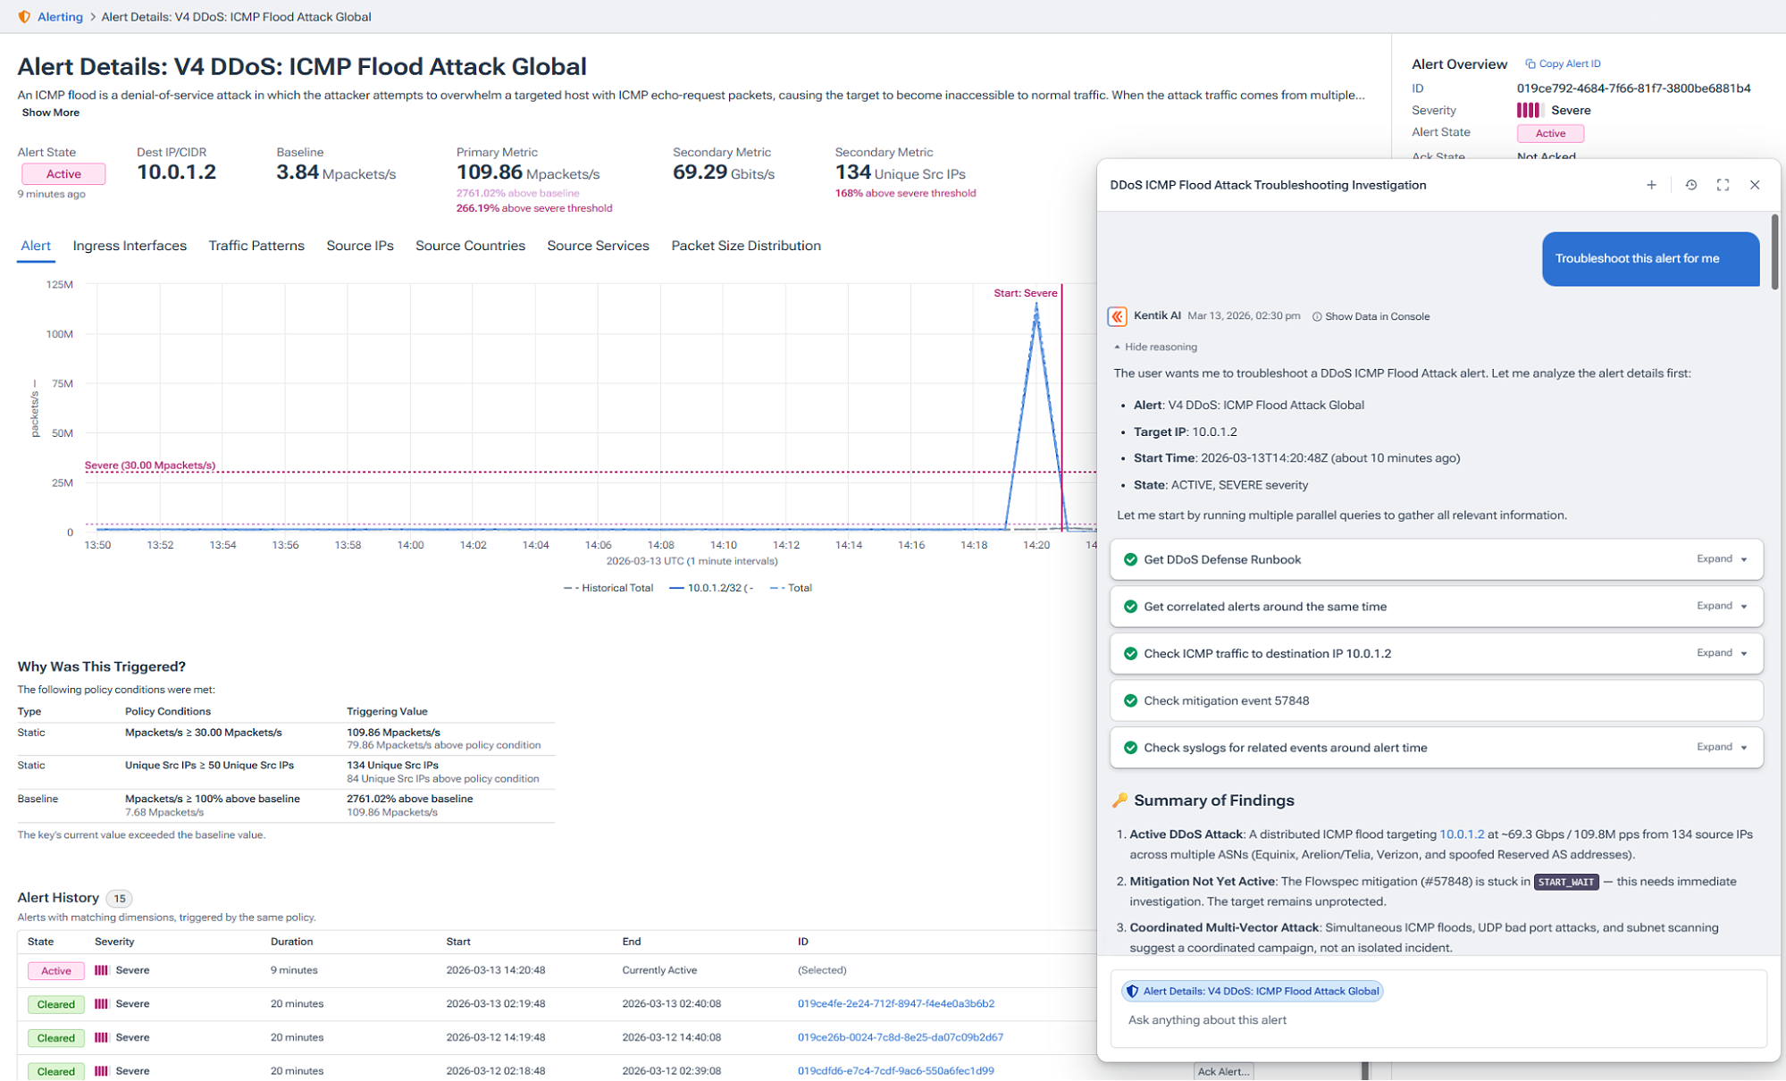Select the Active state pill in Alert History
Viewport: 1786px width, 1081px height.
point(55,970)
